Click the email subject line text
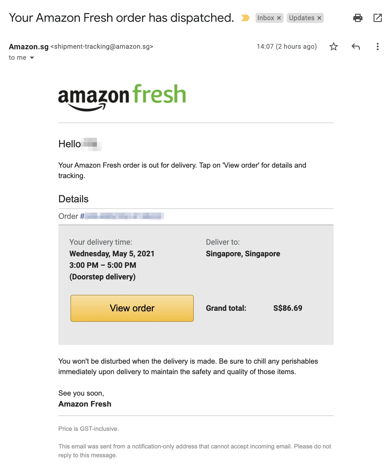This screenshot has height=471, width=392. coord(121,18)
